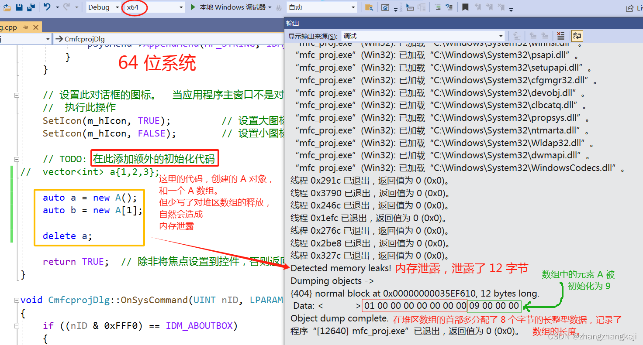Toggle a bookmark on the current line
Image resolution: width=643 pixels, height=345 pixels.
[x=465, y=7]
